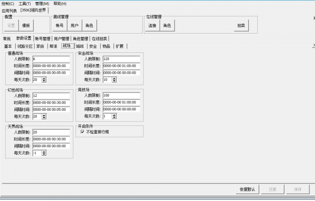
Task: Click the 模板 button in 配置 group
Action: [26, 26]
